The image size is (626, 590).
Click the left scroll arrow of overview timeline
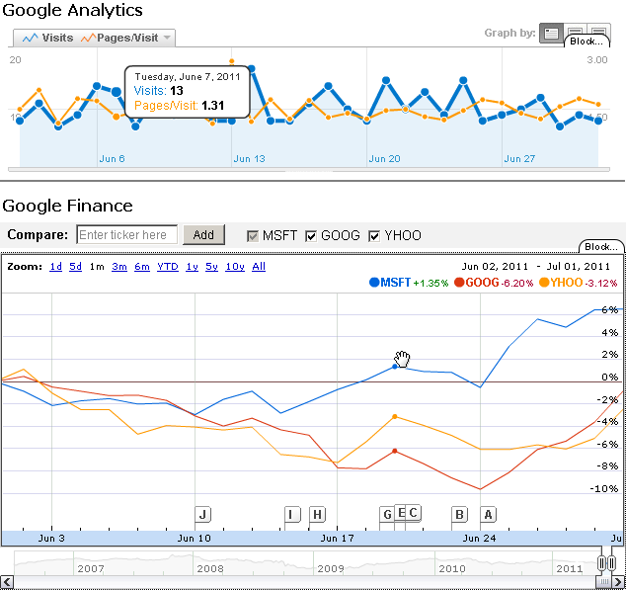click(8, 581)
